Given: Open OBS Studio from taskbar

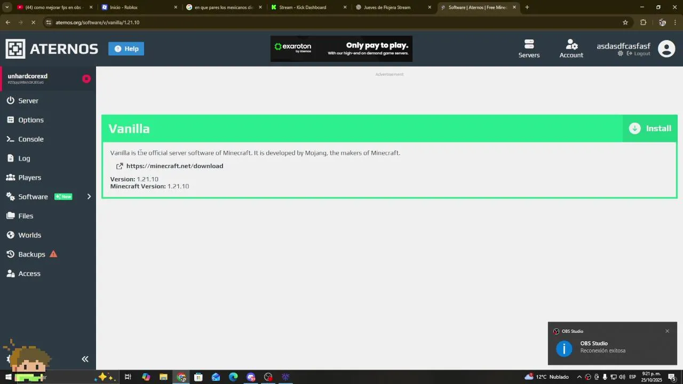Looking at the screenshot, I should pyautogui.click(x=268, y=377).
